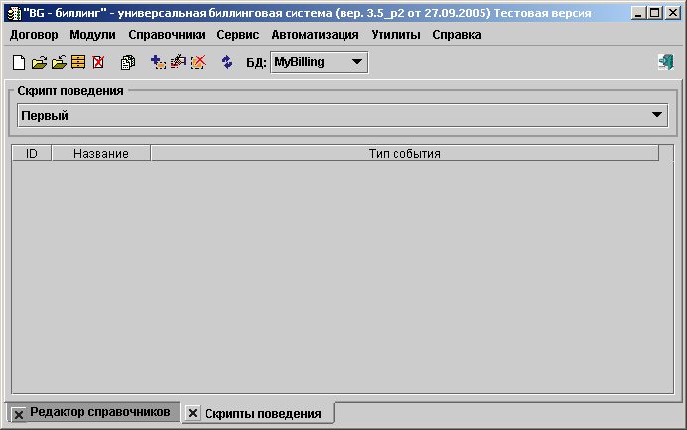The width and height of the screenshot is (687, 430).
Task: Click the exit door icon at toolbar right
Action: tap(665, 62)
